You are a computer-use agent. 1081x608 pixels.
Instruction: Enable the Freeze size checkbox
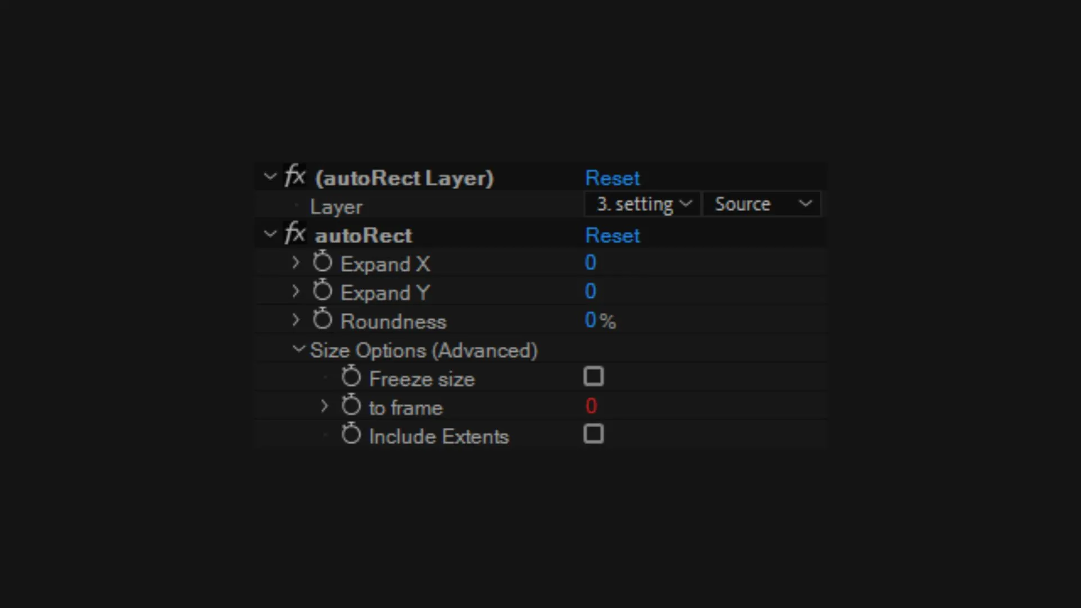tap(593, 377)
